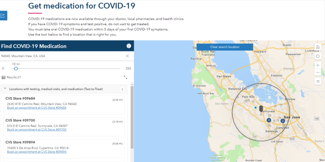This screenshot has height=162, width=325.
Task: Click the Find COVID-19 Medication header
Action: pyautogui.click(x=34, y=46)
